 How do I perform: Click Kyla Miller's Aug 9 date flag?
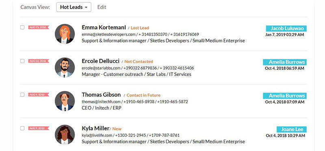click(39, 128)
